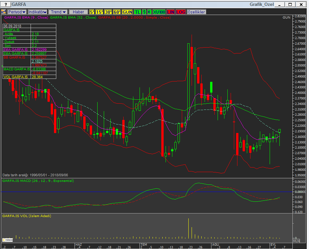
Task: Click the GARFA.IS VOL panel title
Action: click(x=27, y=216)
